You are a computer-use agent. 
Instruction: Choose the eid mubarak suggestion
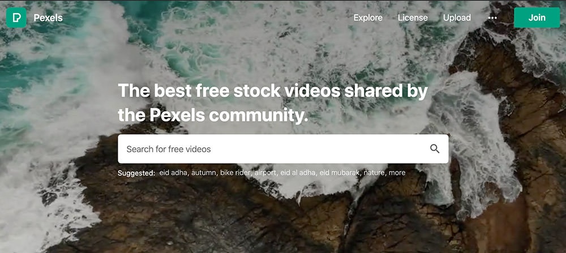point(339,173)
